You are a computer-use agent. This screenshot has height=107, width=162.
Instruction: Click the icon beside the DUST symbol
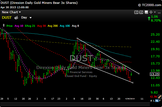click(x=16, y=18)
